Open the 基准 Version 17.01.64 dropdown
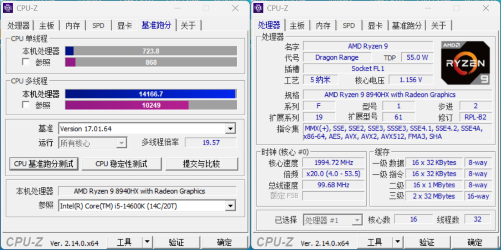This screenshot has height=250, width=501. point(231,129)
